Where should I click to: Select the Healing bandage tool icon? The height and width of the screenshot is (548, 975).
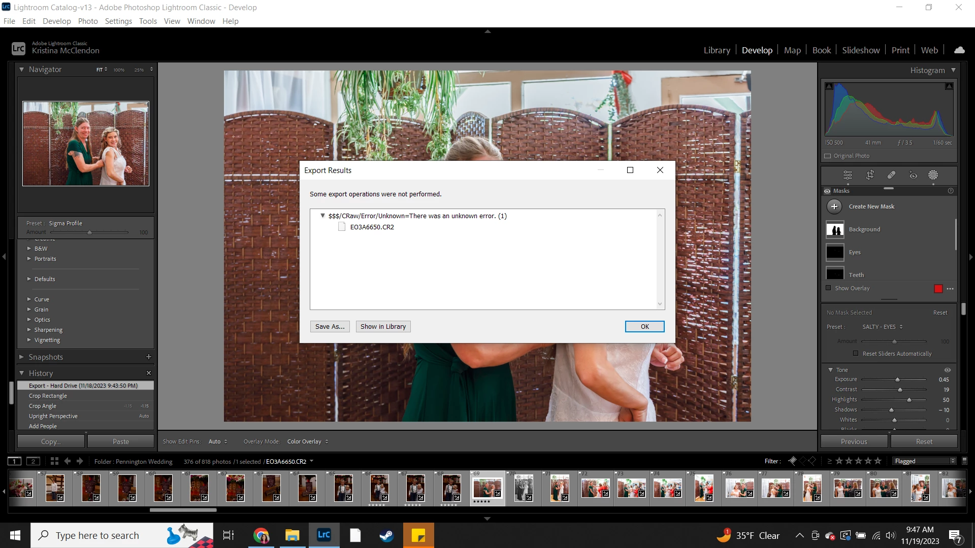(x=891, y=175)
